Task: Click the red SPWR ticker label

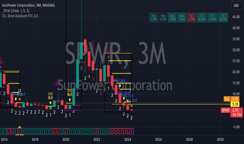Action: tap(225, 110)
